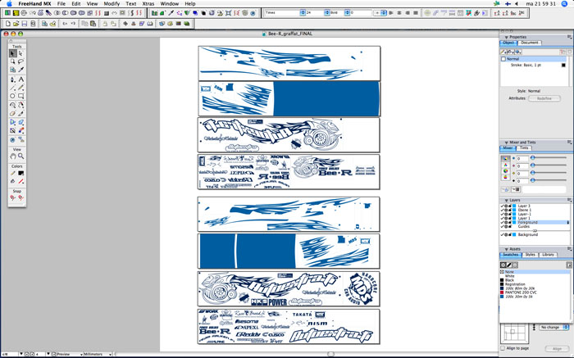This screenshot has width=574, height=358.
Task: Hide the Layer 3 layer checkmark
Action: pyautogui.click(x=502, y=206)
